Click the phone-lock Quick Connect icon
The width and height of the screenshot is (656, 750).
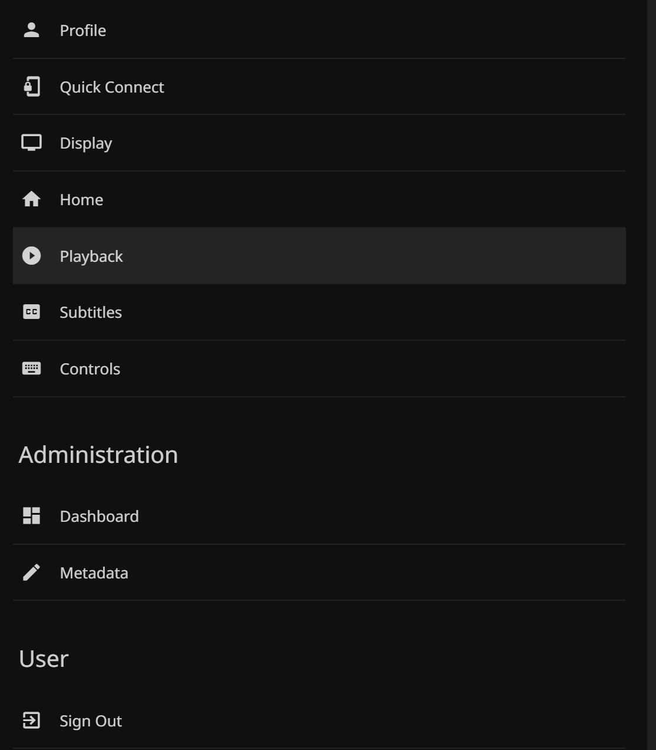click(31, 87)
